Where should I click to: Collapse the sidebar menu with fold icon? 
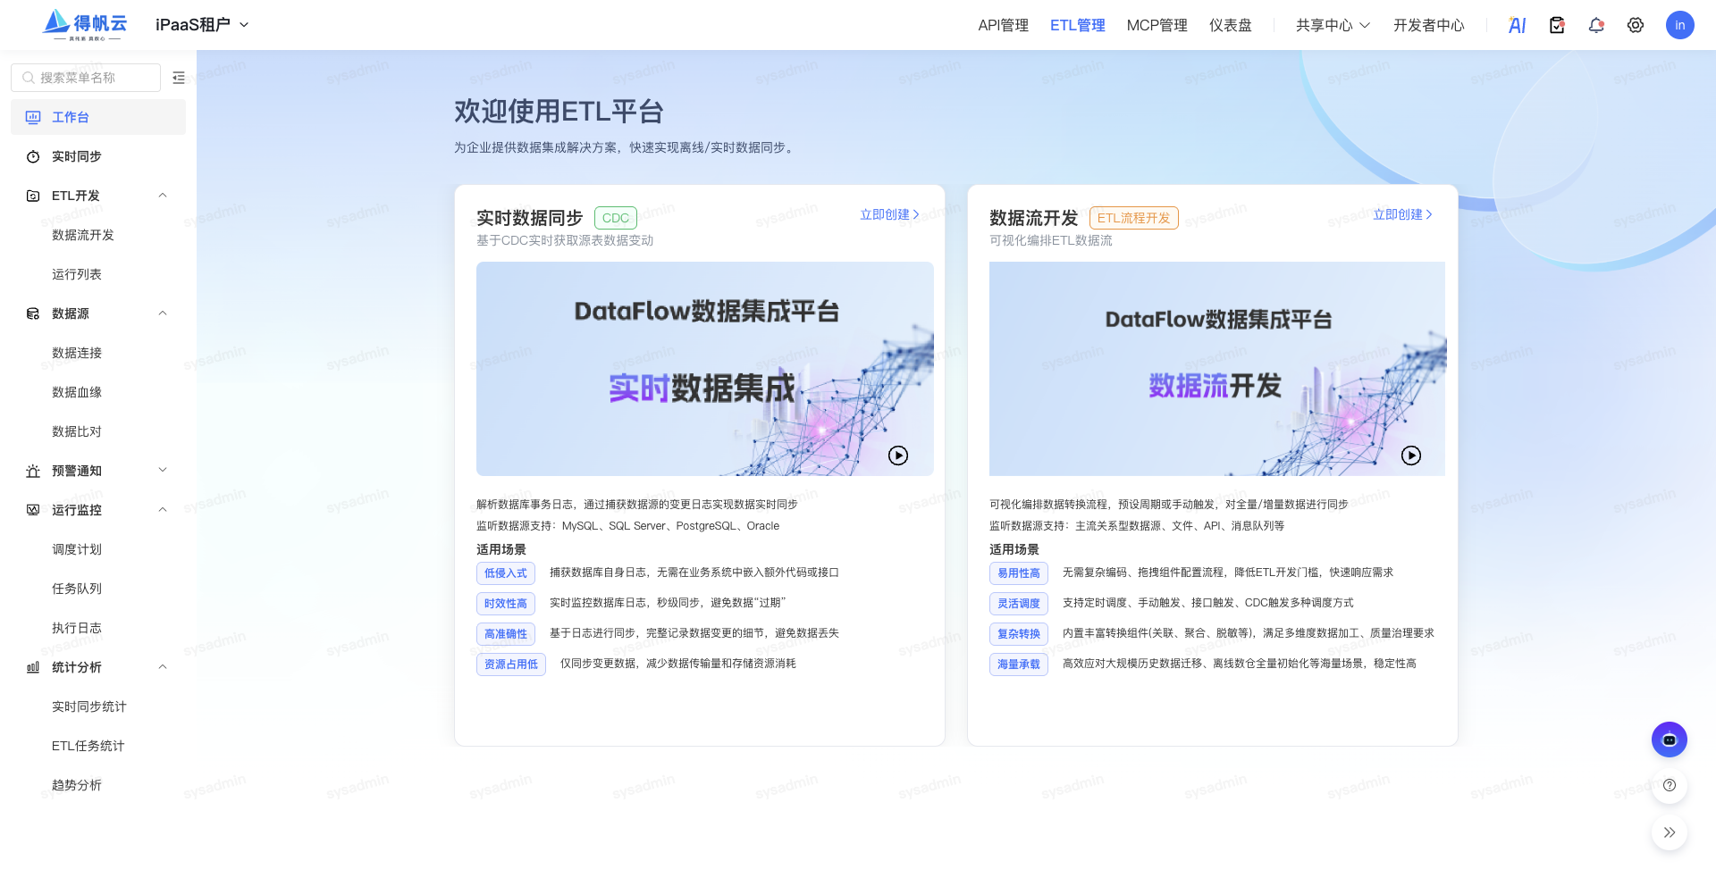coord(179,78)
